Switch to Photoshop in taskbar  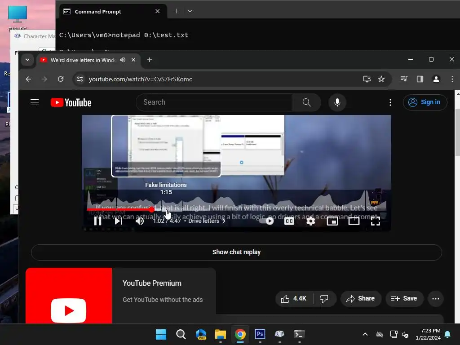click(260, 334)
